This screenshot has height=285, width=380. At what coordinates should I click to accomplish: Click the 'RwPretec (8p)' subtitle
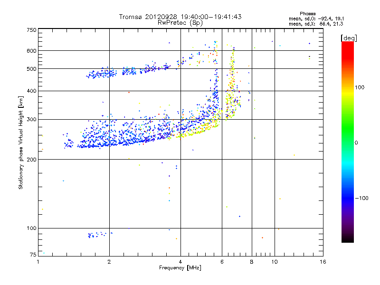[x=180, y=23]
